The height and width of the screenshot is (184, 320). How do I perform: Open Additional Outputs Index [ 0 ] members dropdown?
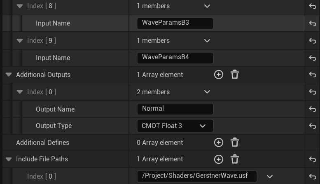tap(207, 92)
